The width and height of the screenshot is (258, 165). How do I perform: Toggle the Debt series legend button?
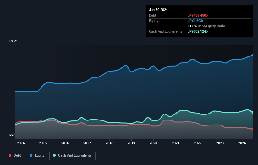pyautogui.click(x=15, y=156)
